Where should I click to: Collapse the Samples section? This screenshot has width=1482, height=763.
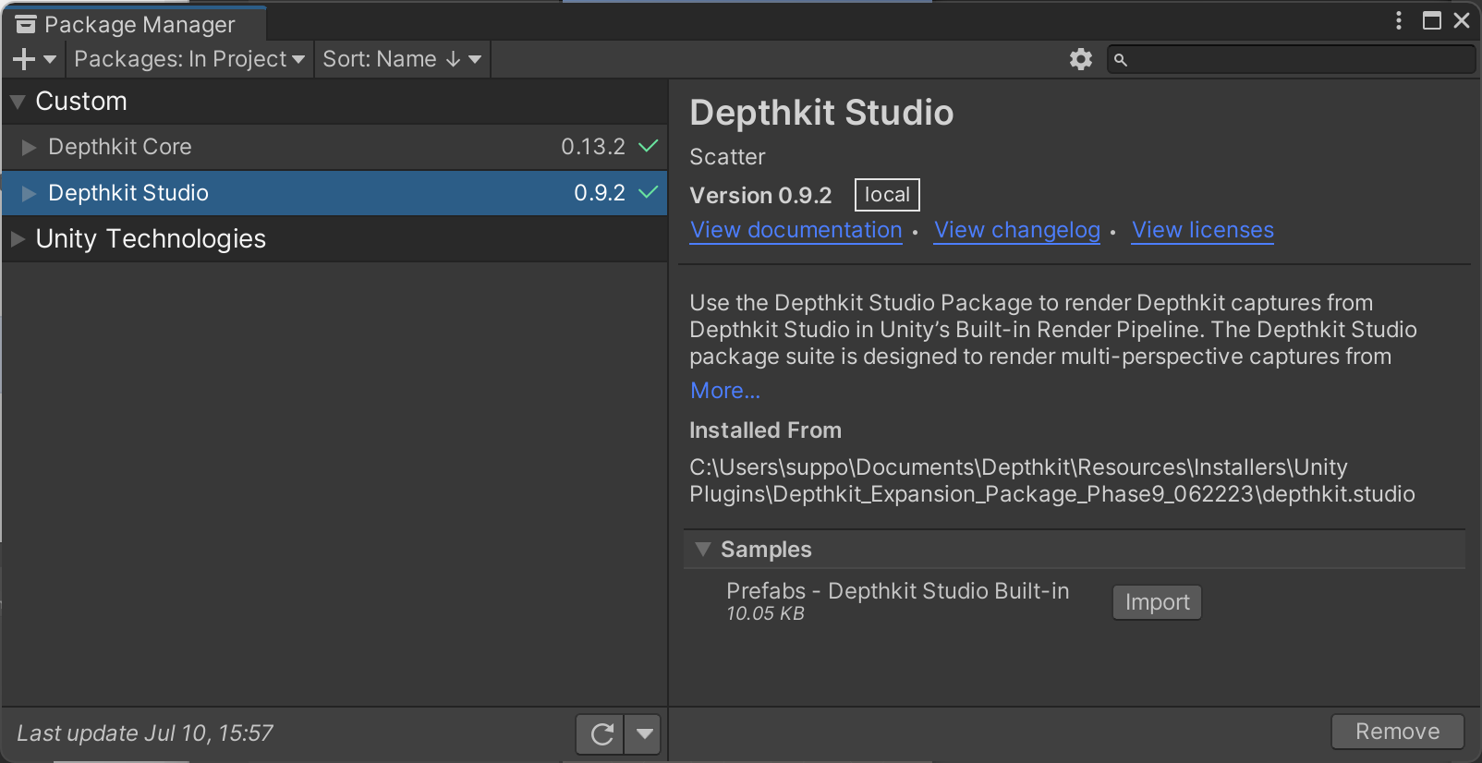[703, 550]
